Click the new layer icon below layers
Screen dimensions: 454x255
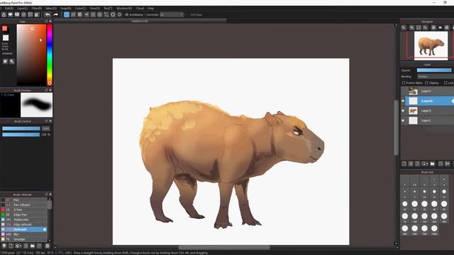[x=404, y=164]
